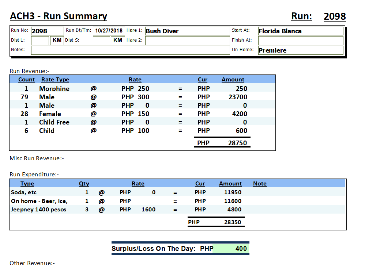This screenshot has width=365, height=268.
Task: Click the empty Finish At field
Action: [x=300, y=41]
